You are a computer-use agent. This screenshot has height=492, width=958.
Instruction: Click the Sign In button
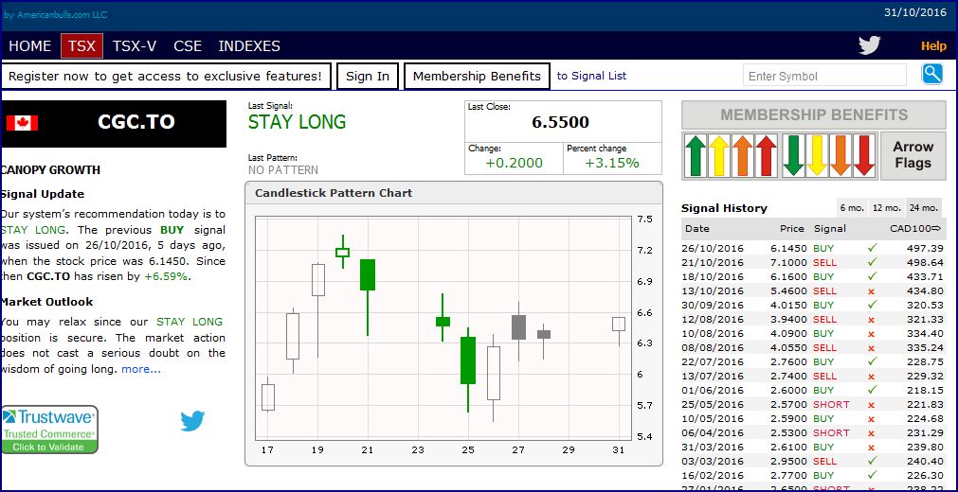click(368, 77)
